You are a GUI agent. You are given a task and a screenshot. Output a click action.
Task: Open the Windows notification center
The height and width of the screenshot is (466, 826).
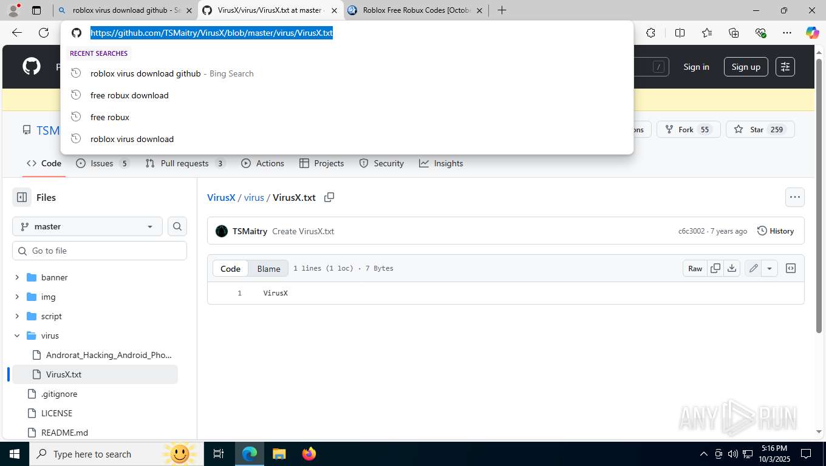click(806, 454)
